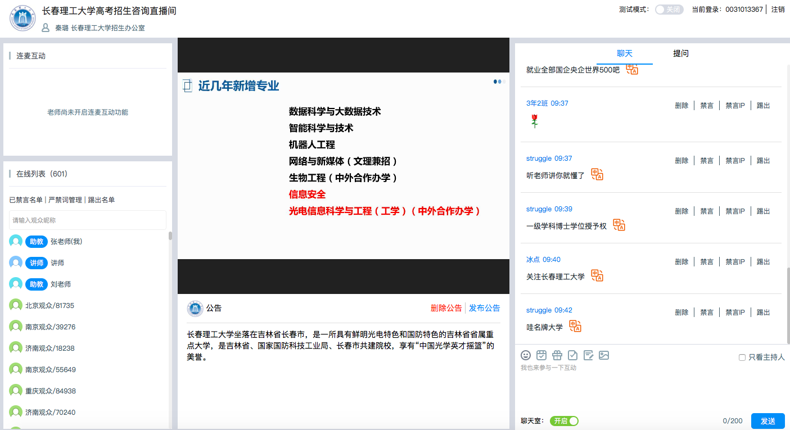Kick out the user 冰点
790x430 pixels.
point(764,262)
